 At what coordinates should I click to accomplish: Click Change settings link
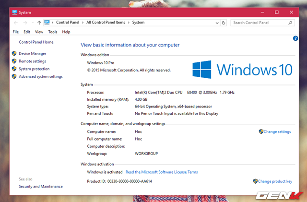(277, 131)
